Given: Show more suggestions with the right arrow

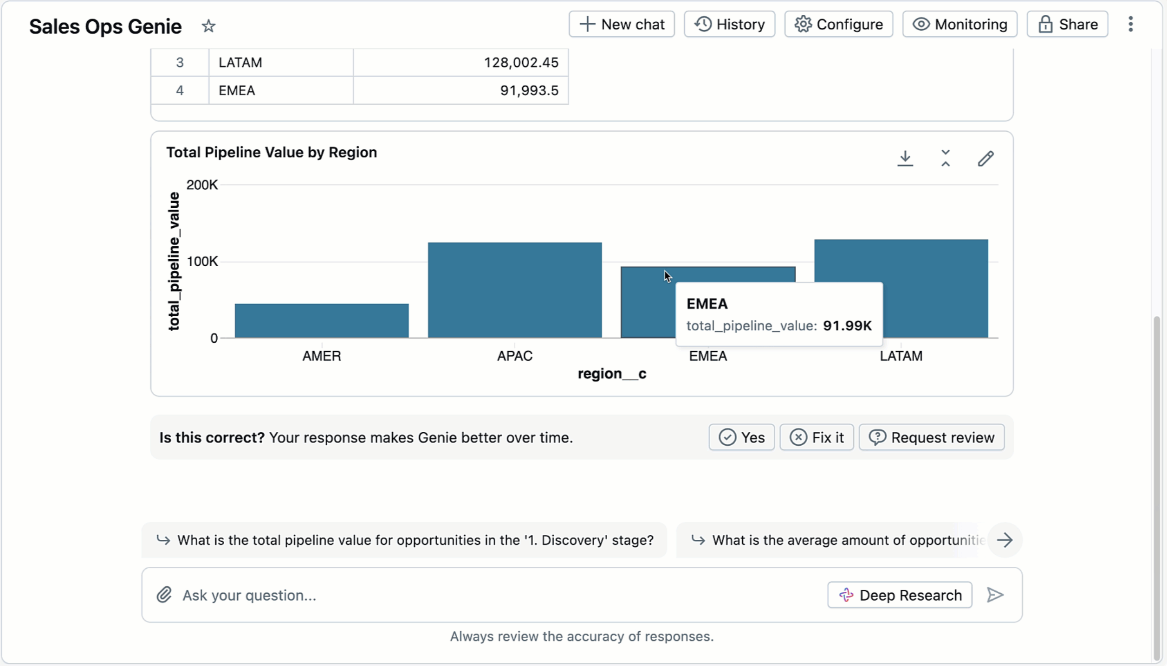Looking at the screenshot, I should [1005, 540].
